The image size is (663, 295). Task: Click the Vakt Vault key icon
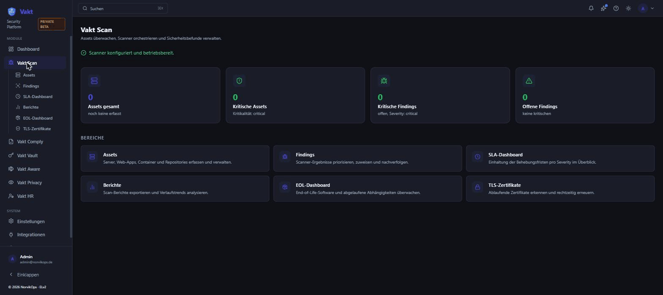coord(11,156)
